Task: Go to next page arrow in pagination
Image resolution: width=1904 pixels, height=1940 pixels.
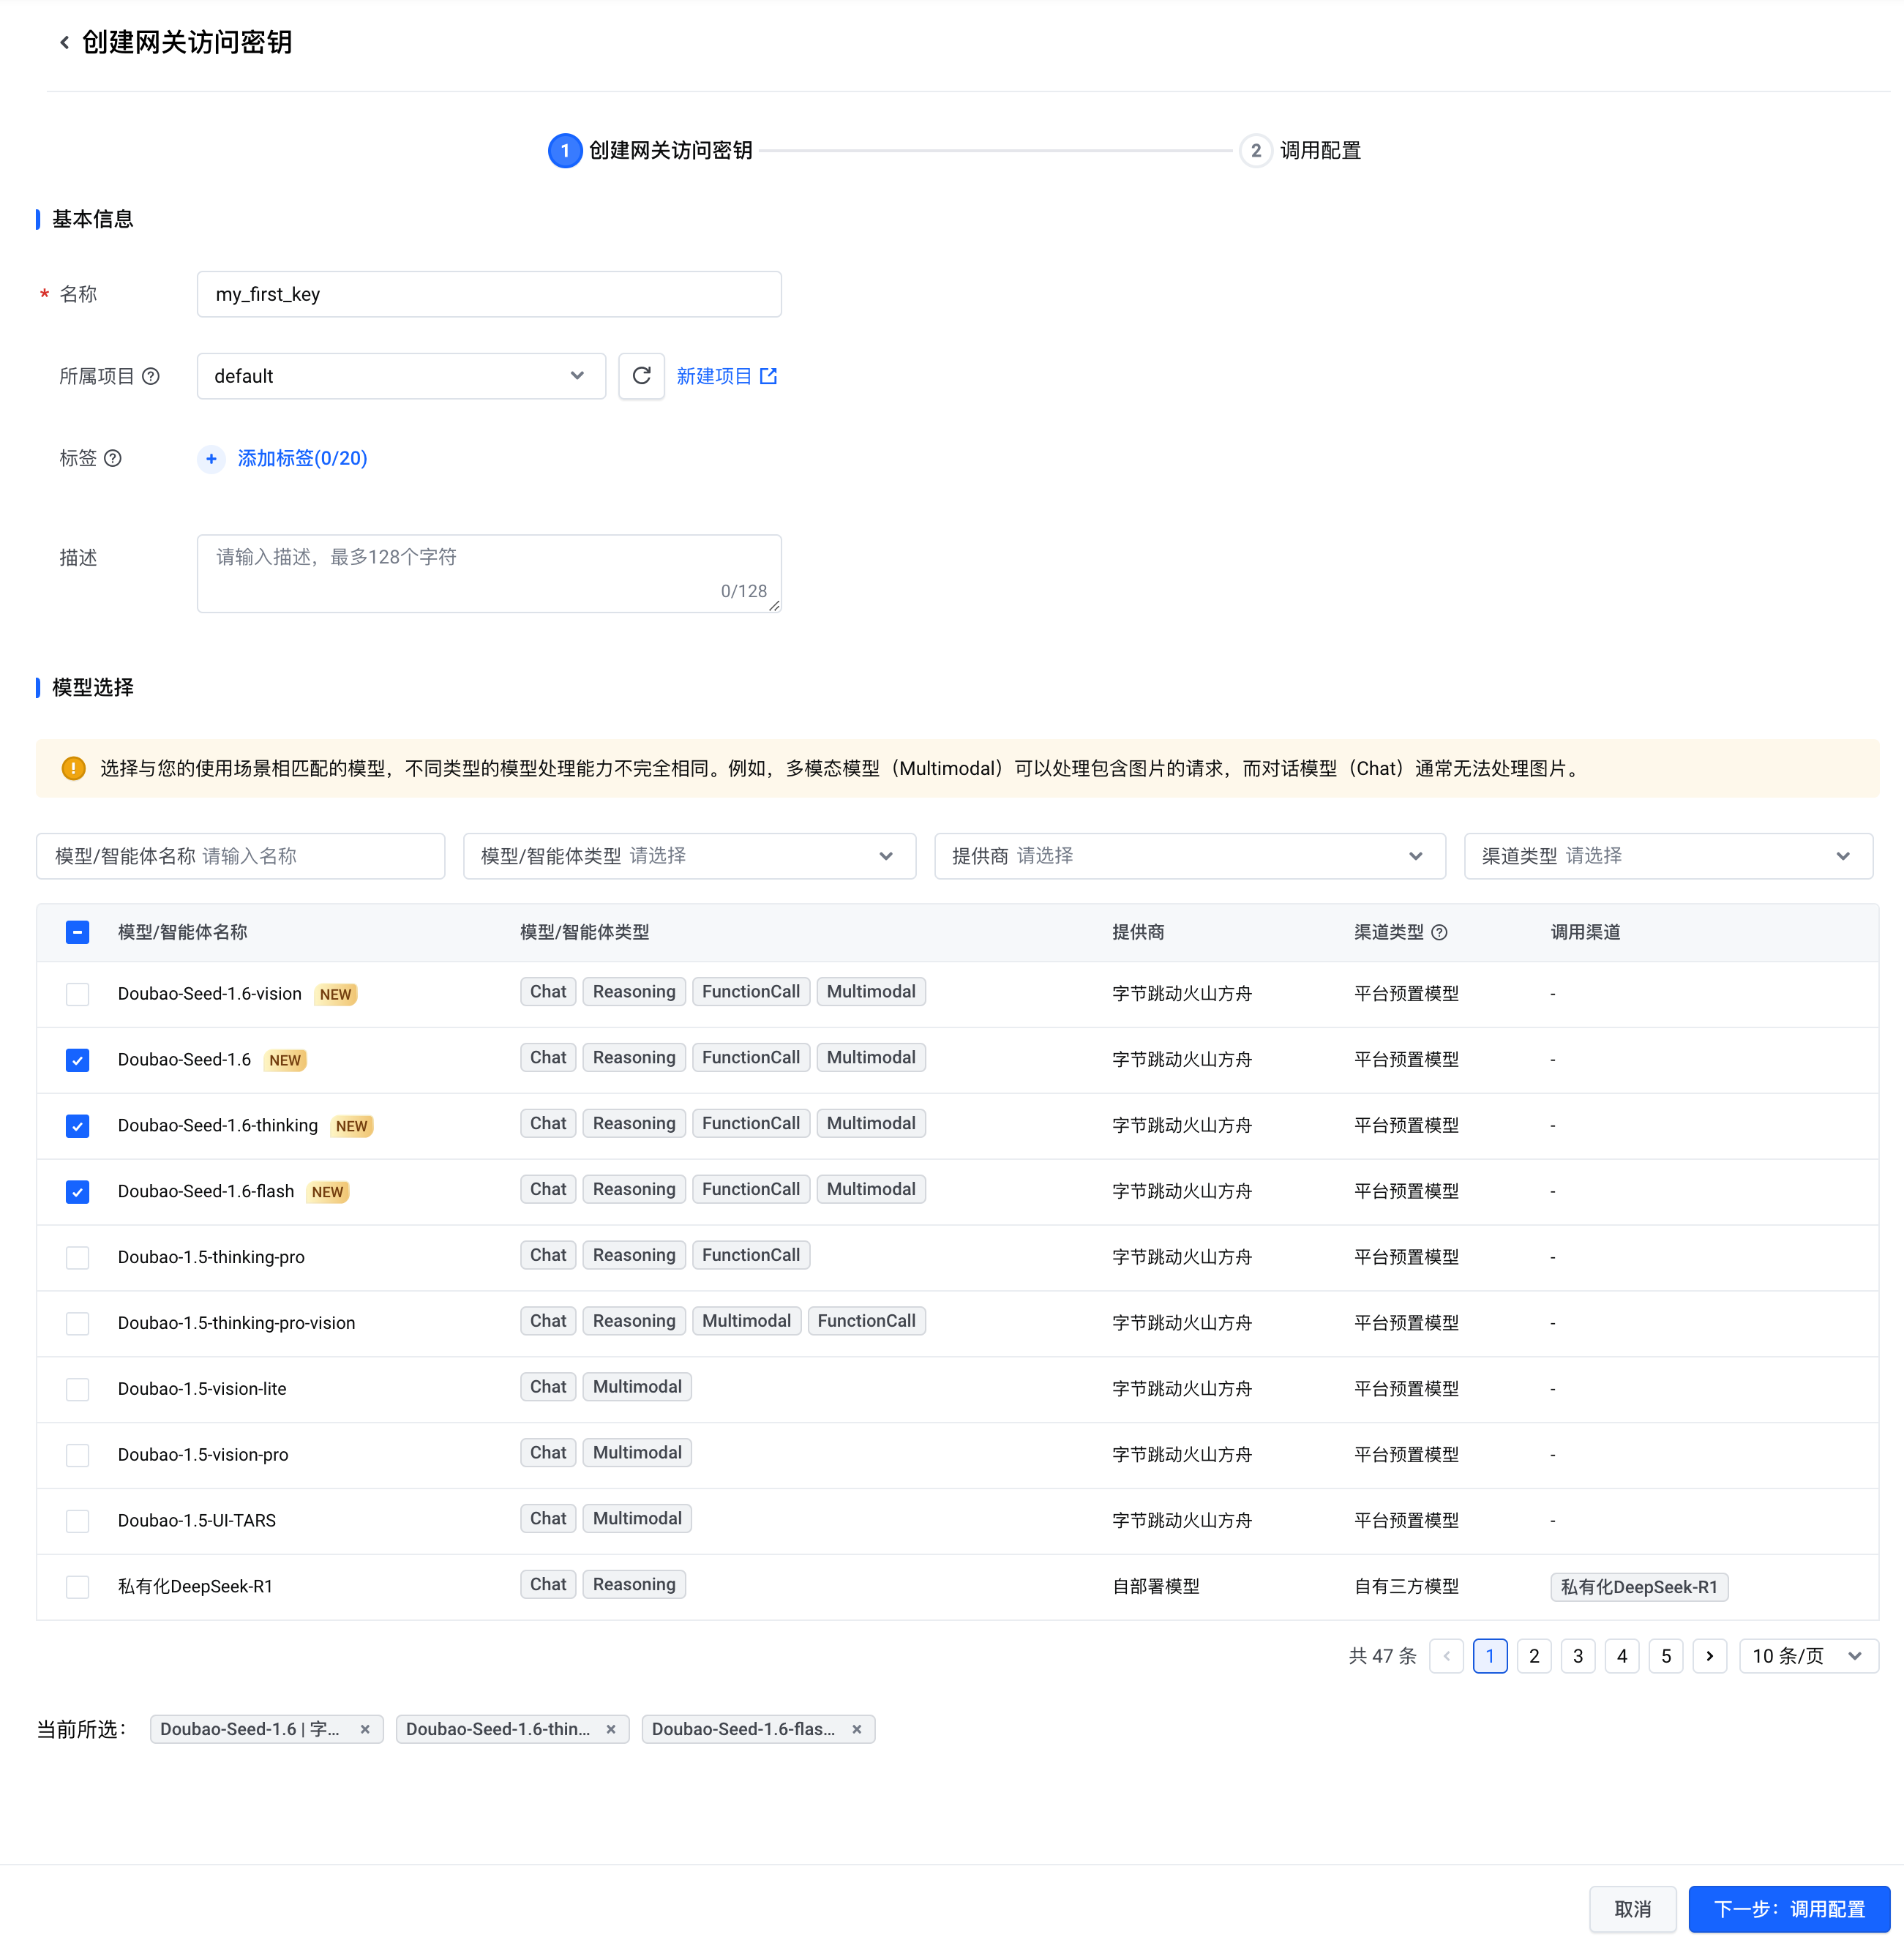Action: (x=1710, y=1656)
